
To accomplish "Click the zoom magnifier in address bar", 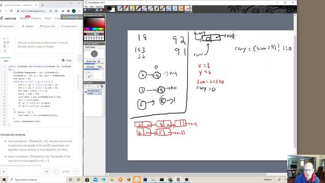I will [51, 11].
